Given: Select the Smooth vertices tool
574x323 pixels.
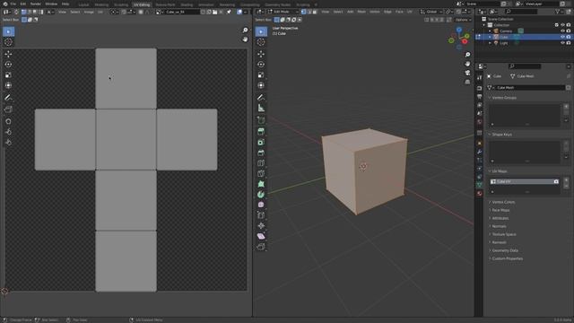Looking at the screenshot, I should (261, 205).
